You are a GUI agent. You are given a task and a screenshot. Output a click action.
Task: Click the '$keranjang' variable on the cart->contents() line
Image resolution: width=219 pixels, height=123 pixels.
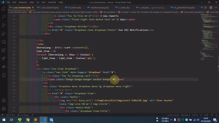[43, 47]
